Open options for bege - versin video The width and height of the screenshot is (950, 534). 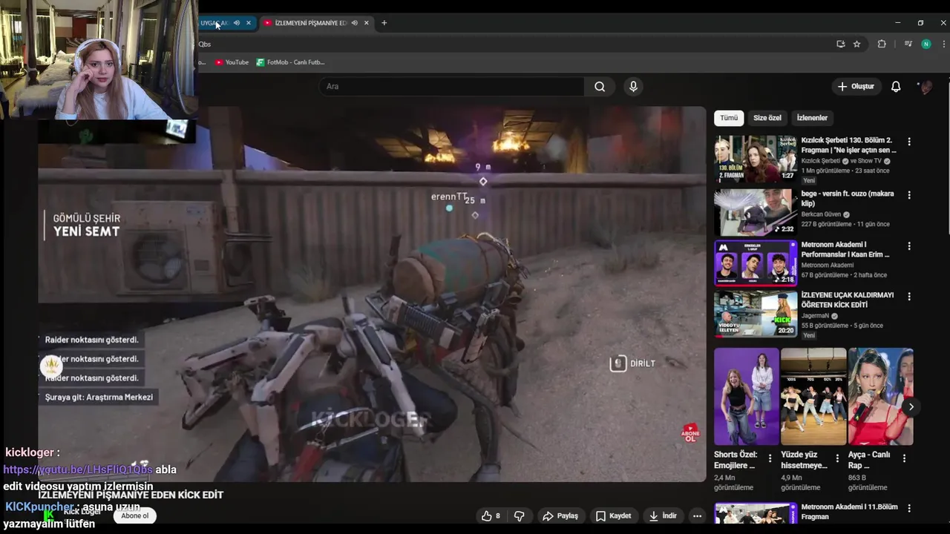[909, 195]
